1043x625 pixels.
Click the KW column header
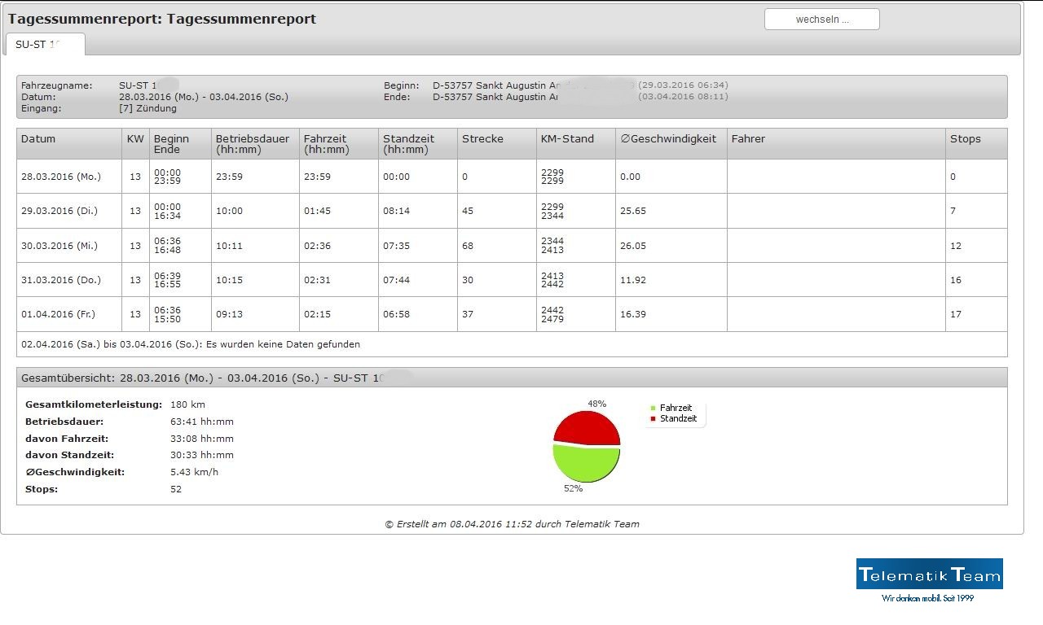(135, 139)
